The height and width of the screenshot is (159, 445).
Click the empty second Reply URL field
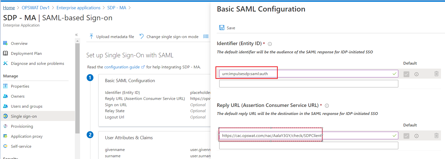click(x=308, y=145)
